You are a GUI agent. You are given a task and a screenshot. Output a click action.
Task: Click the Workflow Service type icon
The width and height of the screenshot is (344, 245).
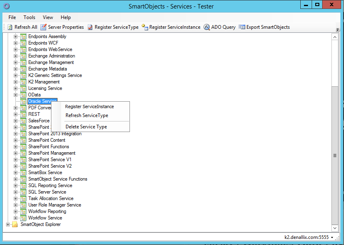click(23, 218)
